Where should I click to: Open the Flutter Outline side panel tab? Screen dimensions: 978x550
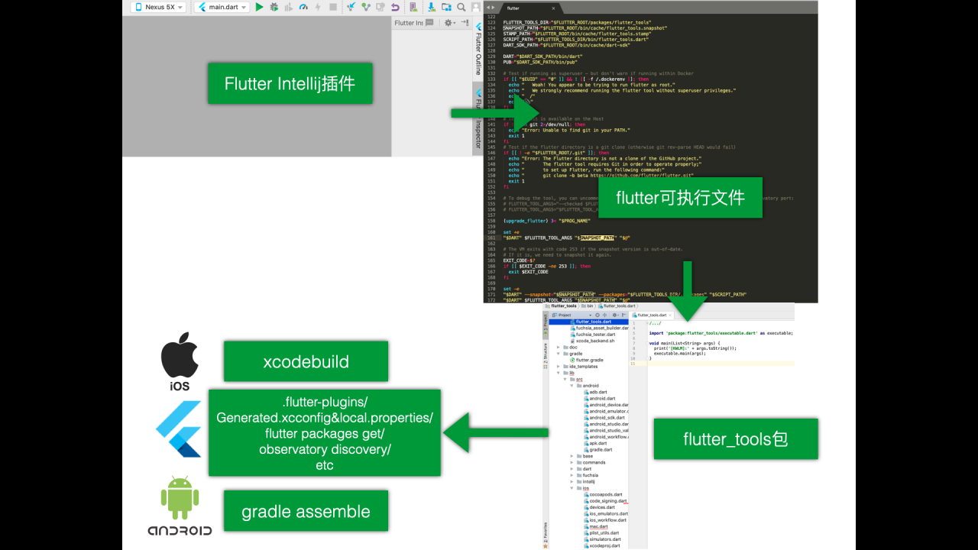478,52
